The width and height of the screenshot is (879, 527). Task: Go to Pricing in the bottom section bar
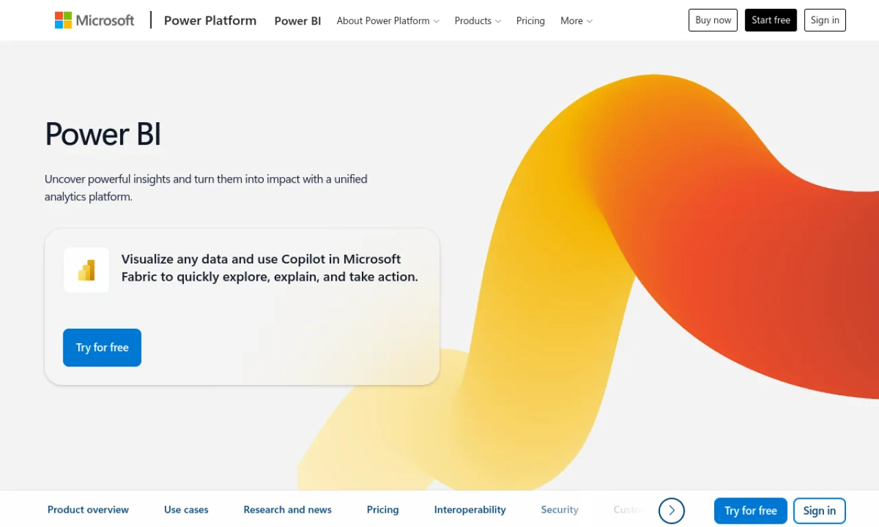point(383,510)
